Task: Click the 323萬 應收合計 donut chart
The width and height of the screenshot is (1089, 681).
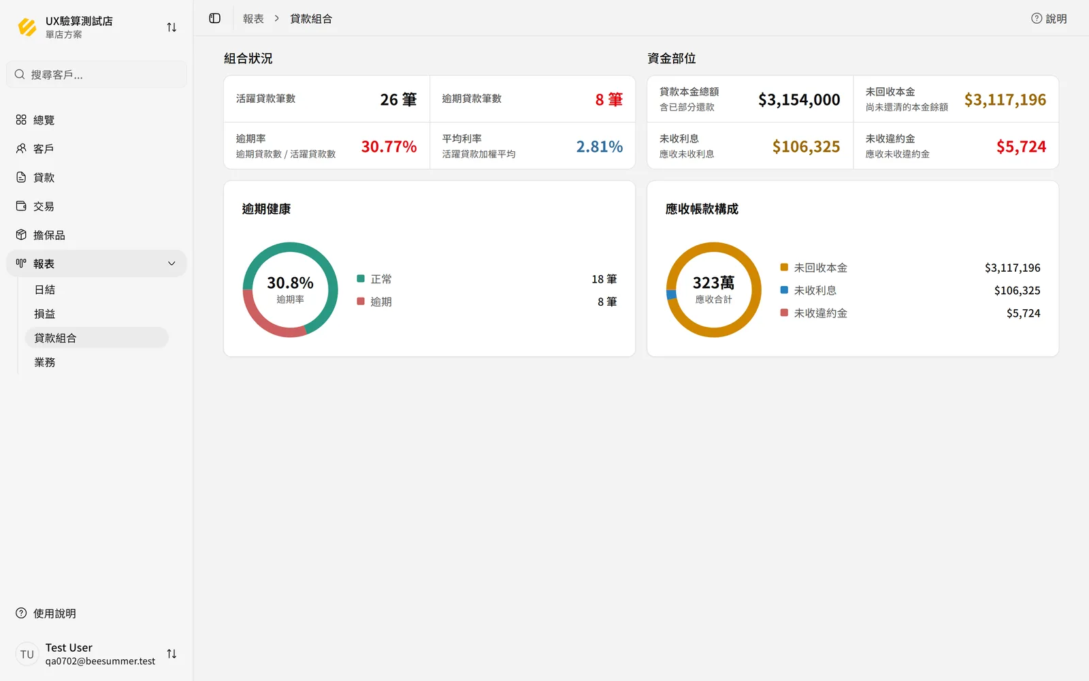Action: (x=714, y=289)
